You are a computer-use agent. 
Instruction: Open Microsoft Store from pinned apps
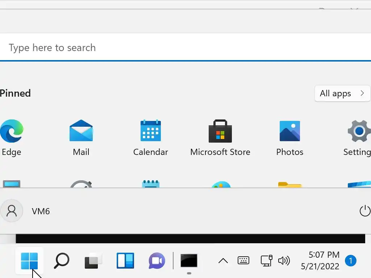pos(220,138)
